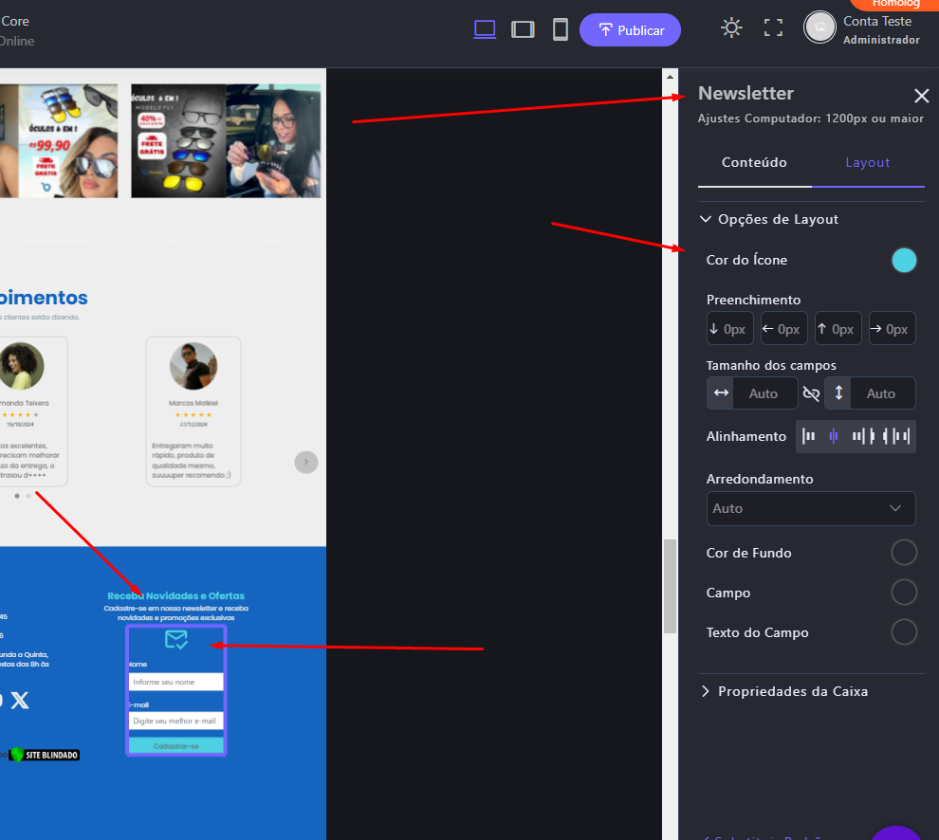Click the Publicar button
939x840 pixels.
631,30
